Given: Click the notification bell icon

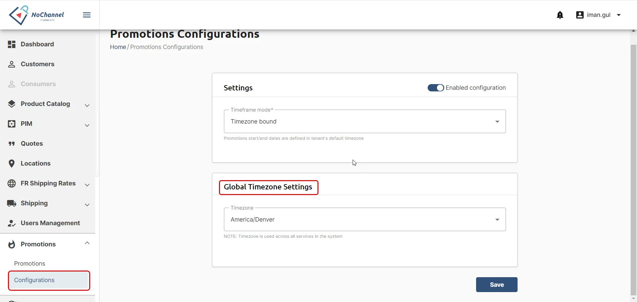Looking at the screenshot, I should [x=560, y=15].
